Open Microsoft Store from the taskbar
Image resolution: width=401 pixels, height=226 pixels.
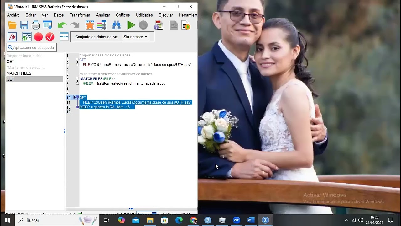pyautogui.click(x=164, y=220)
